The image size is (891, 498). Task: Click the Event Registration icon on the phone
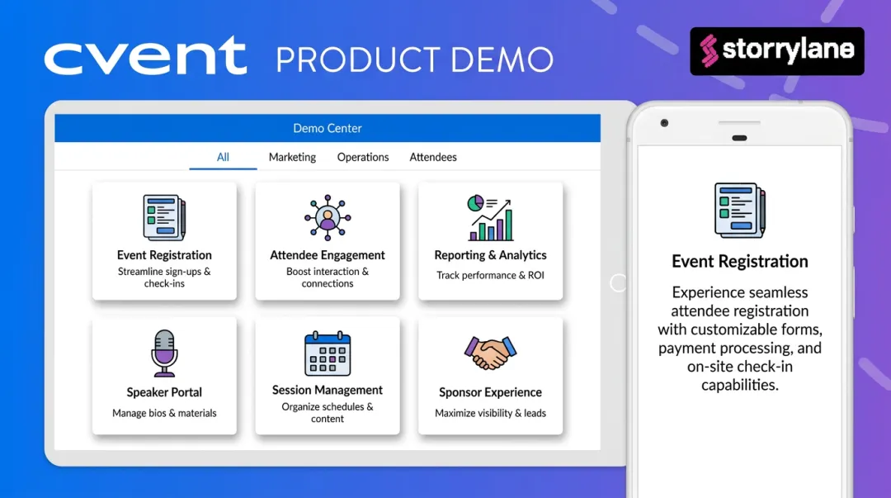coord(740,210)
